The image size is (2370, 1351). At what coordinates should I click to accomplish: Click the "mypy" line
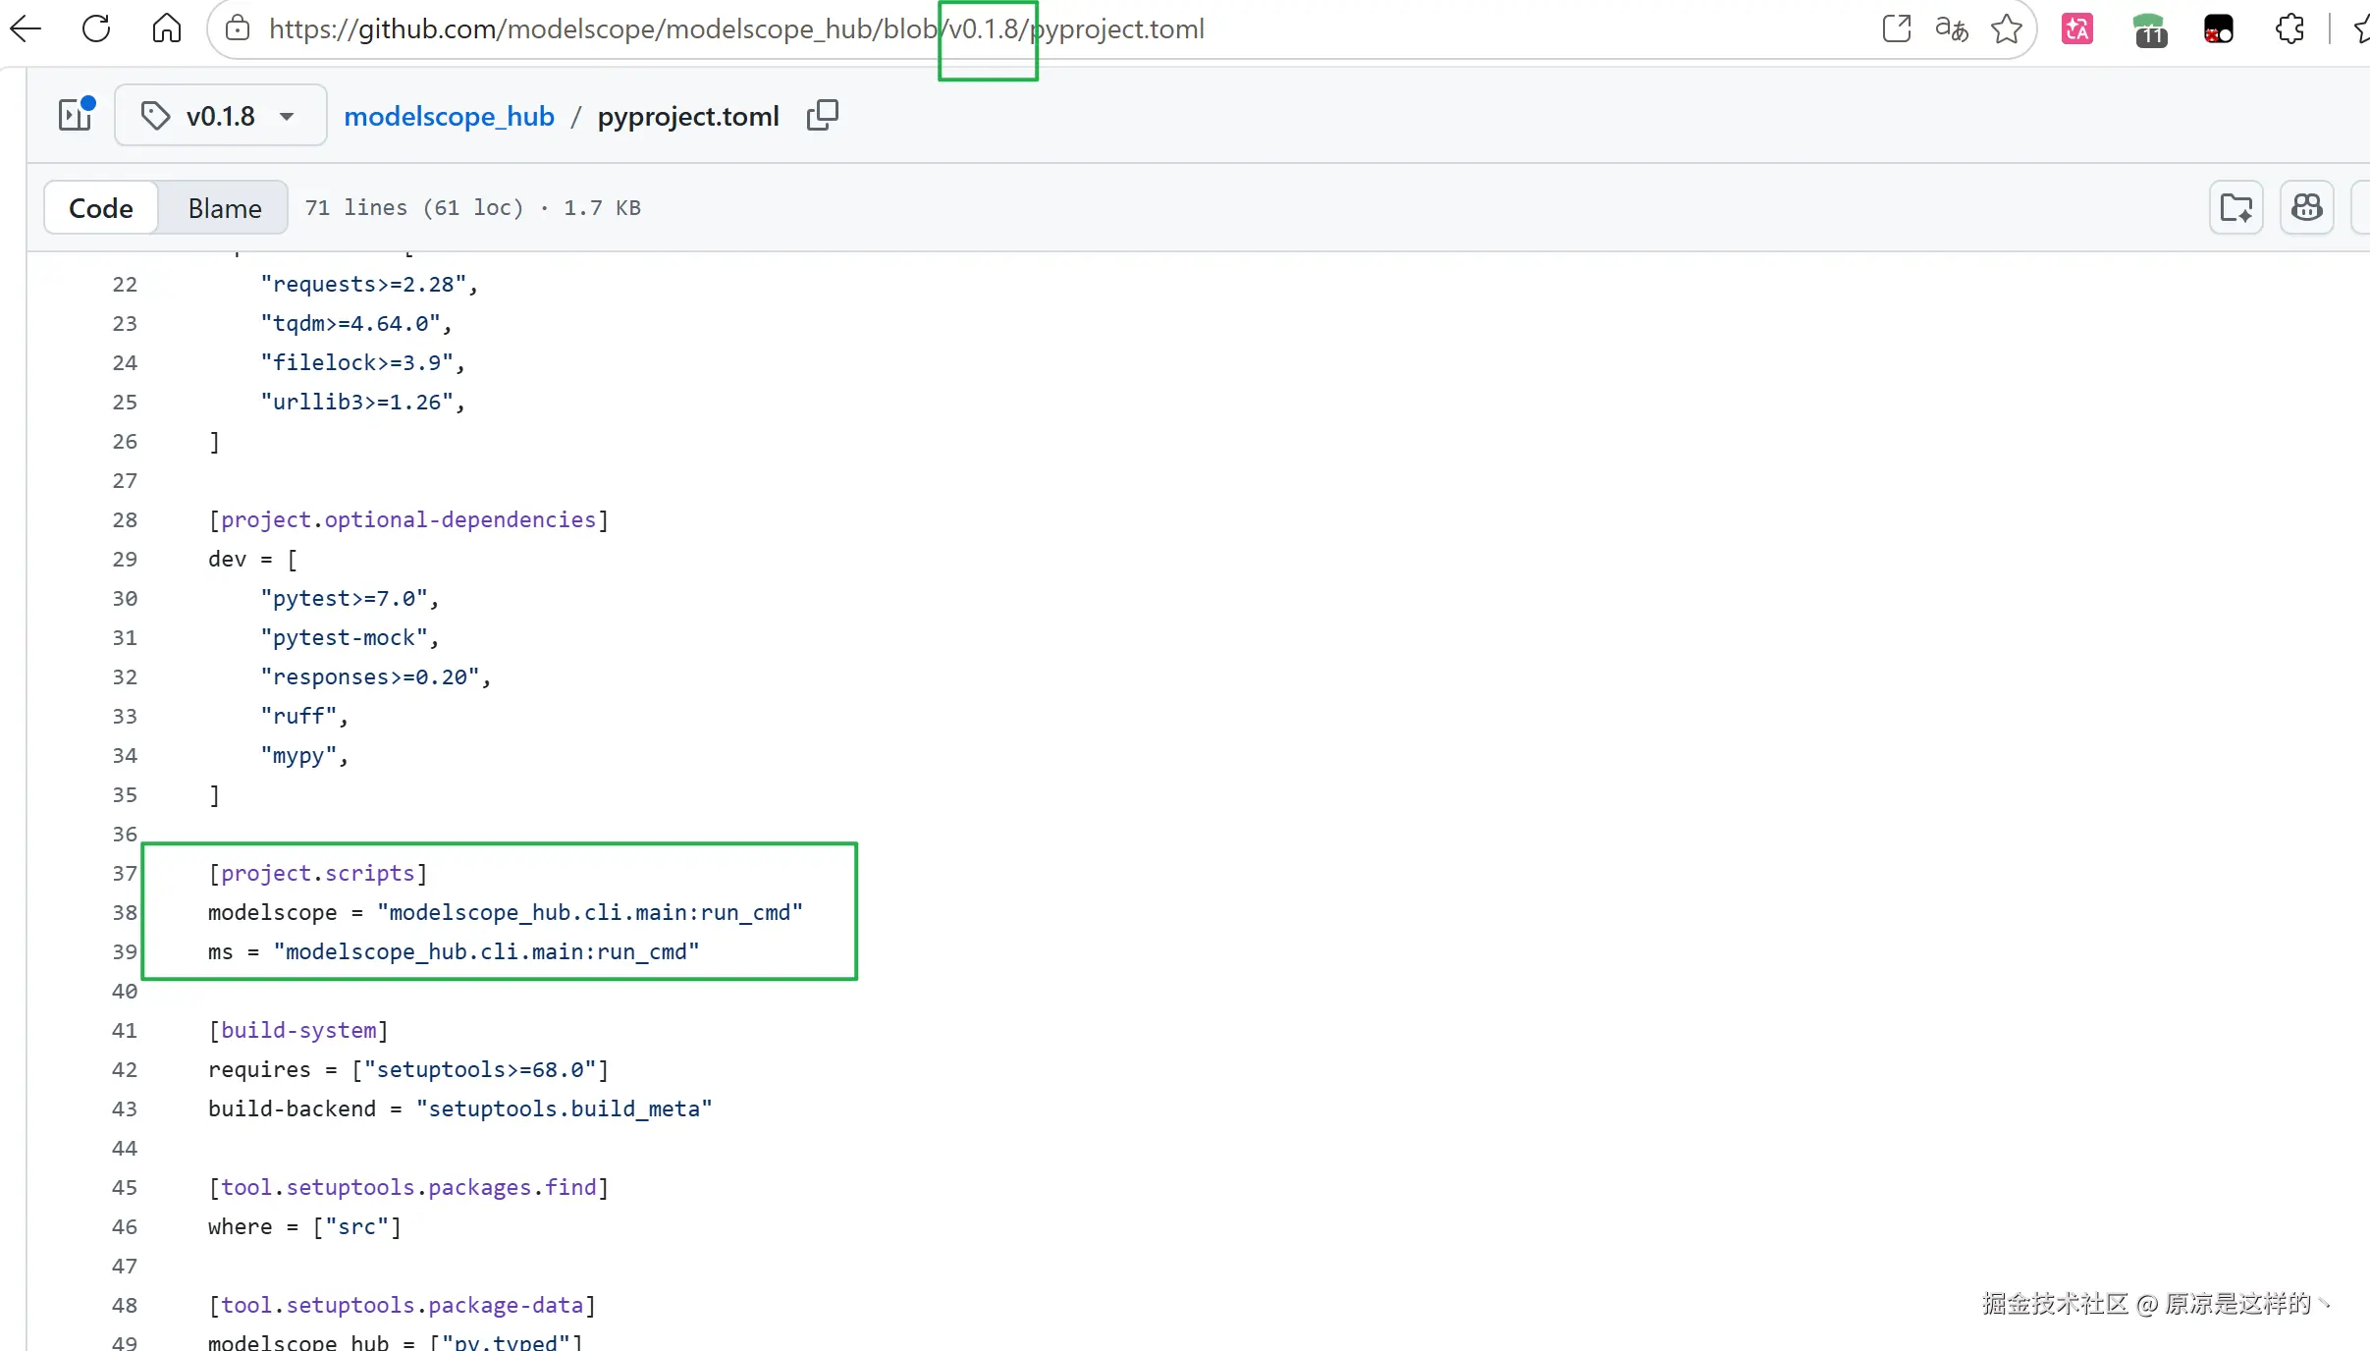[x=304, y=755]
